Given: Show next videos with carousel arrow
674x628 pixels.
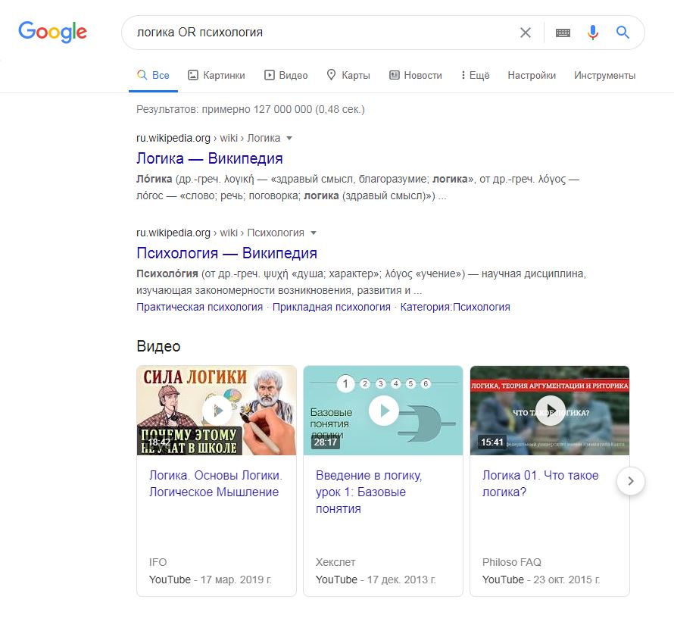Looking at the screenshot, I should pyautogui.click(x=631, y=480).
